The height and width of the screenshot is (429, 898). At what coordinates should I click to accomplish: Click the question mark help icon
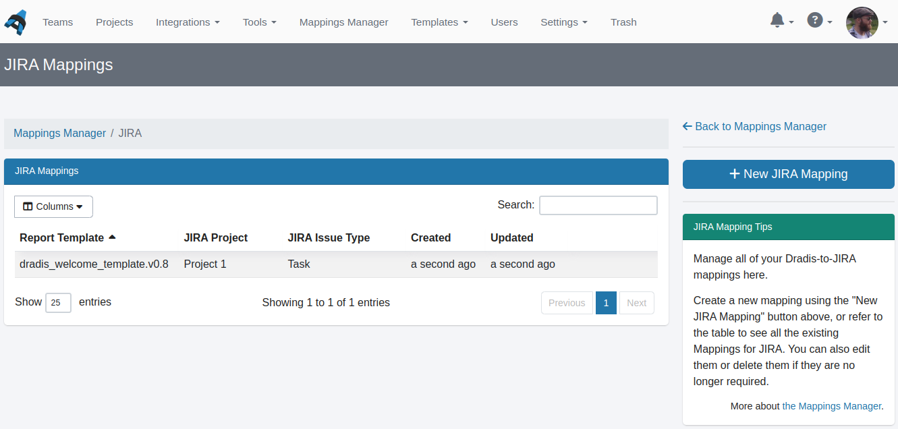point(816,20)
